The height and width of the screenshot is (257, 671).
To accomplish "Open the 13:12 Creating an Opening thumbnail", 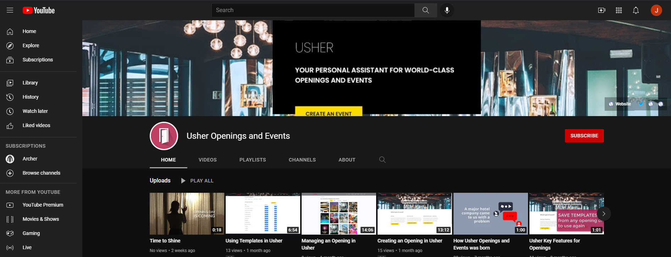I will click(415, 214).
